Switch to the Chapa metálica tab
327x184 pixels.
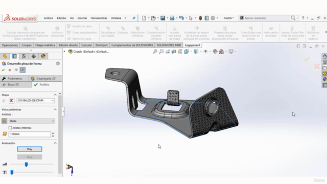tap(45, 45)
